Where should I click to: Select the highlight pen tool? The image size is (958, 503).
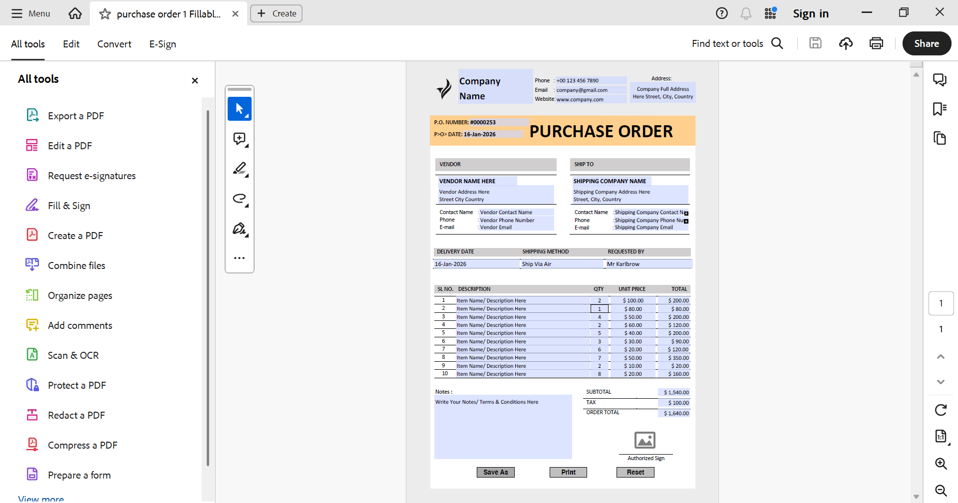[x=240, y=169]
